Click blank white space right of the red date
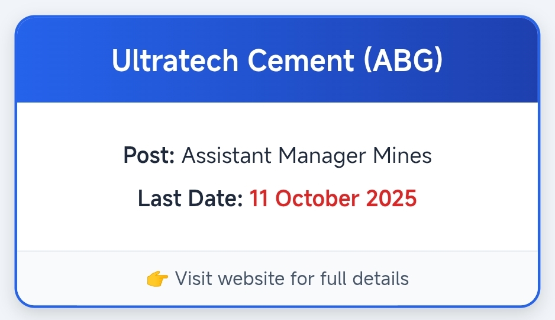 tap(479, 199)
